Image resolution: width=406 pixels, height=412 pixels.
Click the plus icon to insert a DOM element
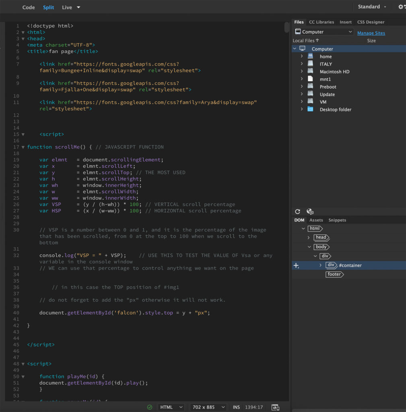tap(296, 265)
